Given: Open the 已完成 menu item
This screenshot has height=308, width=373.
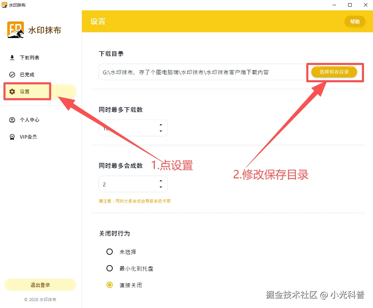Looking at the screenshot, I should (x=40, y=75).
